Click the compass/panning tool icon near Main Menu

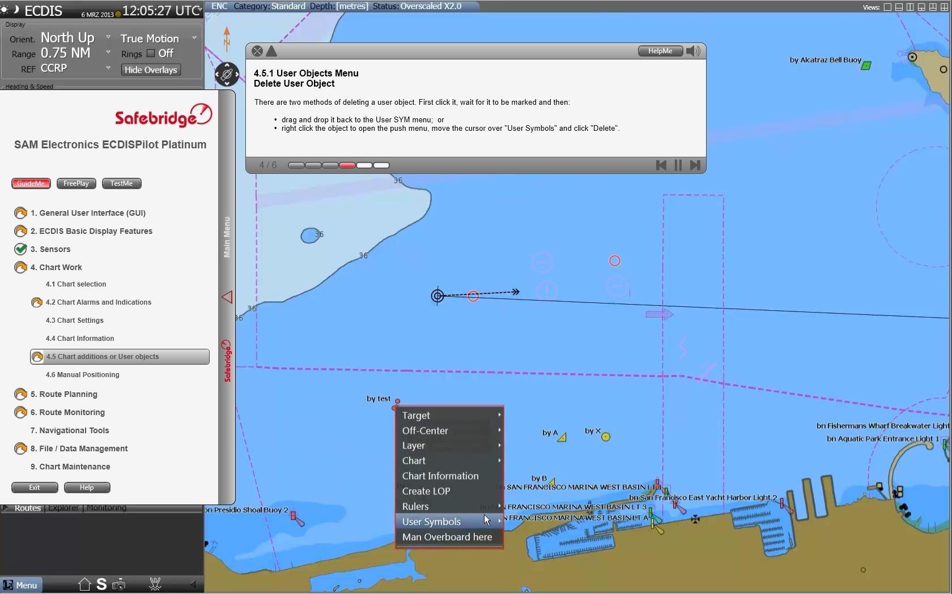(x=226, y=74)
